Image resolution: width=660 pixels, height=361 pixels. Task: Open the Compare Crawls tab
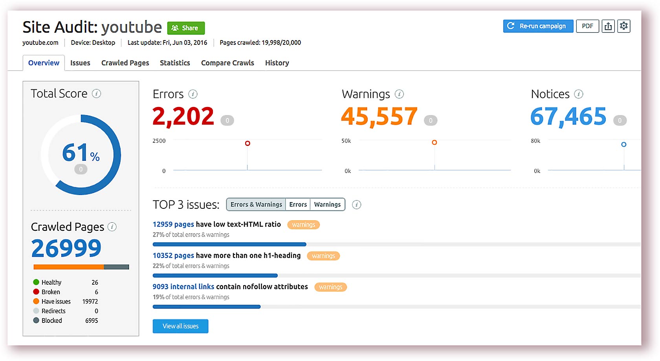(227, 63)
